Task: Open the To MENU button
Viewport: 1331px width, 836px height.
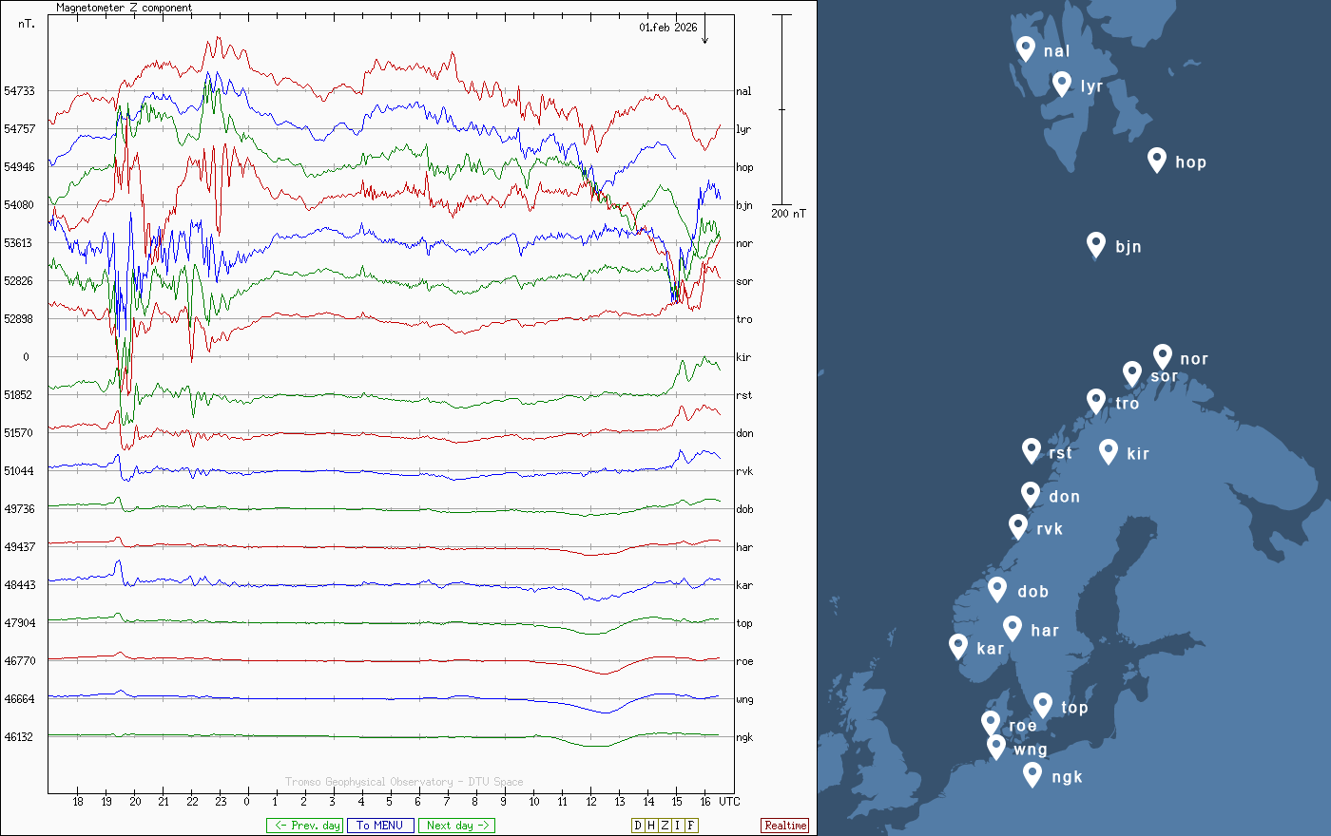Action: pyautogui.click(x=380, y=826)
